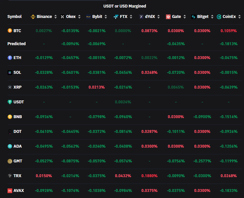Viewport: 244px width, 198px height.
Task: Click SOL Gate rate -0.0720%
Action: point(176,73)
